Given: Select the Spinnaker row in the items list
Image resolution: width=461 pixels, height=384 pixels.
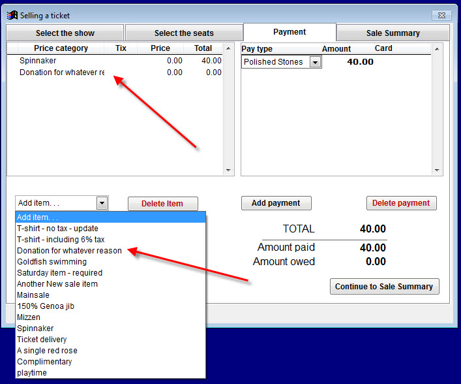Looking at the screenshot, I should tap(115, 61).
